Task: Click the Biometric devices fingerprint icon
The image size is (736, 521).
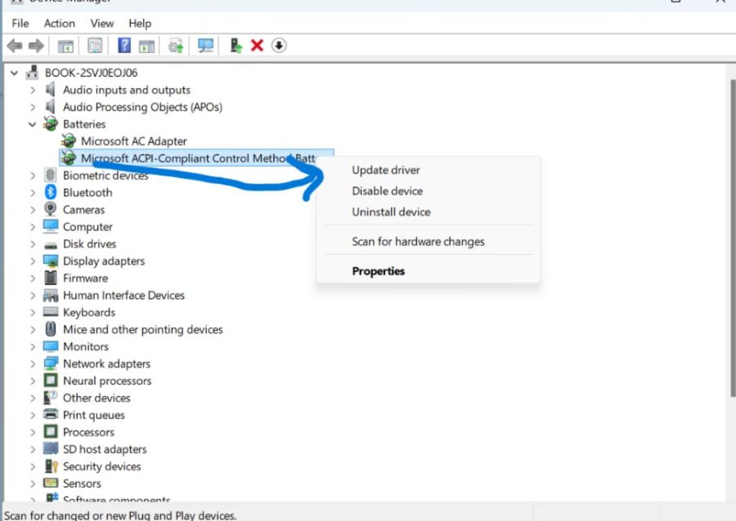Action: 50,175
